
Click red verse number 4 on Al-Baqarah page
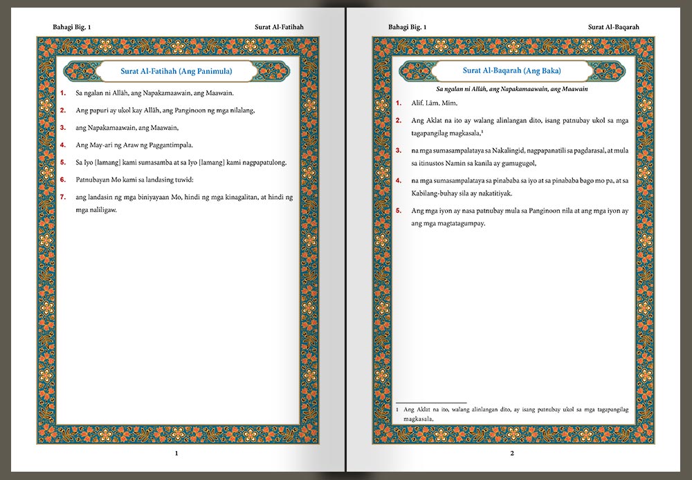coord(399,180)
